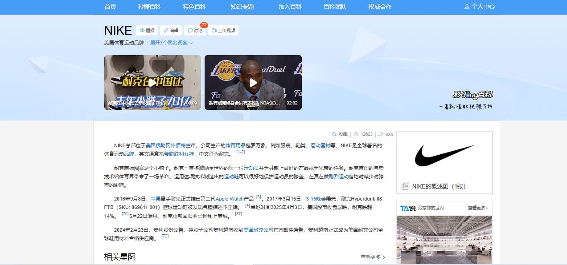Open 秒懂百科 navigation tab
Image resolution: width=567 pixels, height=265 pixels.
(x=149, y=7)
